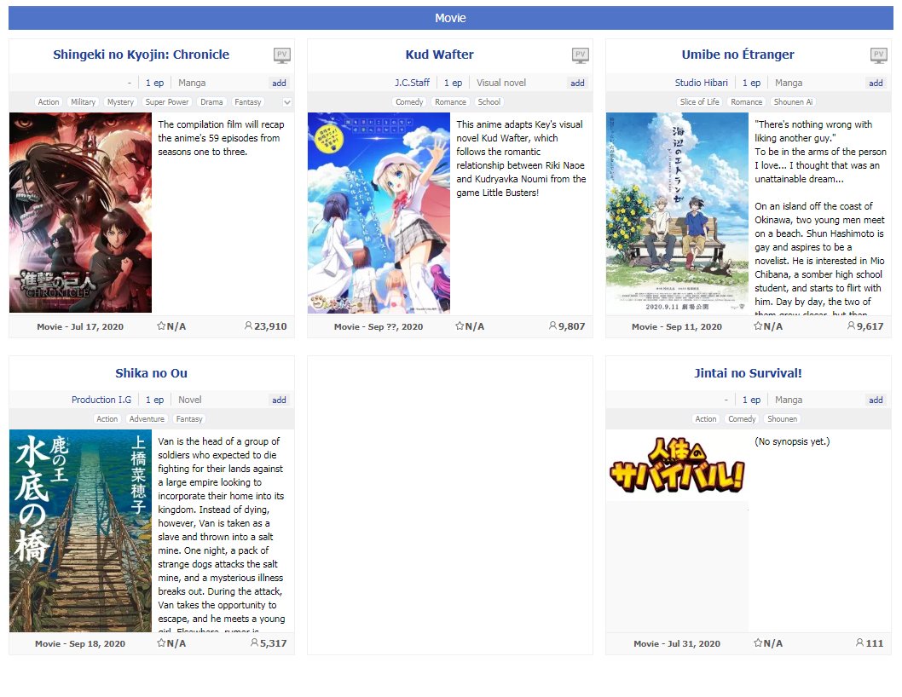Click the score star on Shingeki no Kyojin card
The image size is (902, 697).
161,326
